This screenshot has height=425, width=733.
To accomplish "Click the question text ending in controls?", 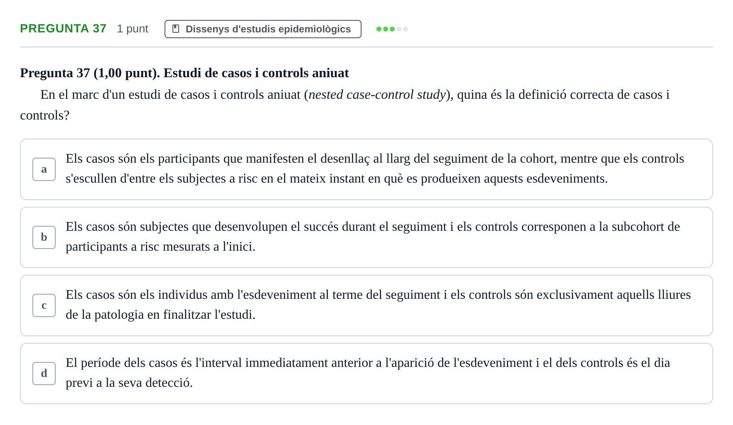I will (345, 105).
